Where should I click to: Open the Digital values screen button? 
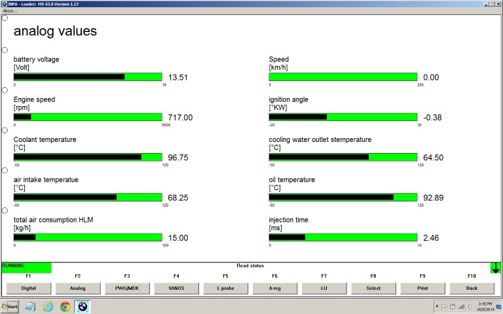[x=28, y=288]
